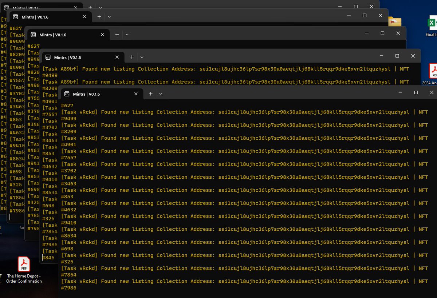Maximize the rearmost Mintrs terminal window
The image size is (437, 298).
pyautogui.click(x=356, y=6)
